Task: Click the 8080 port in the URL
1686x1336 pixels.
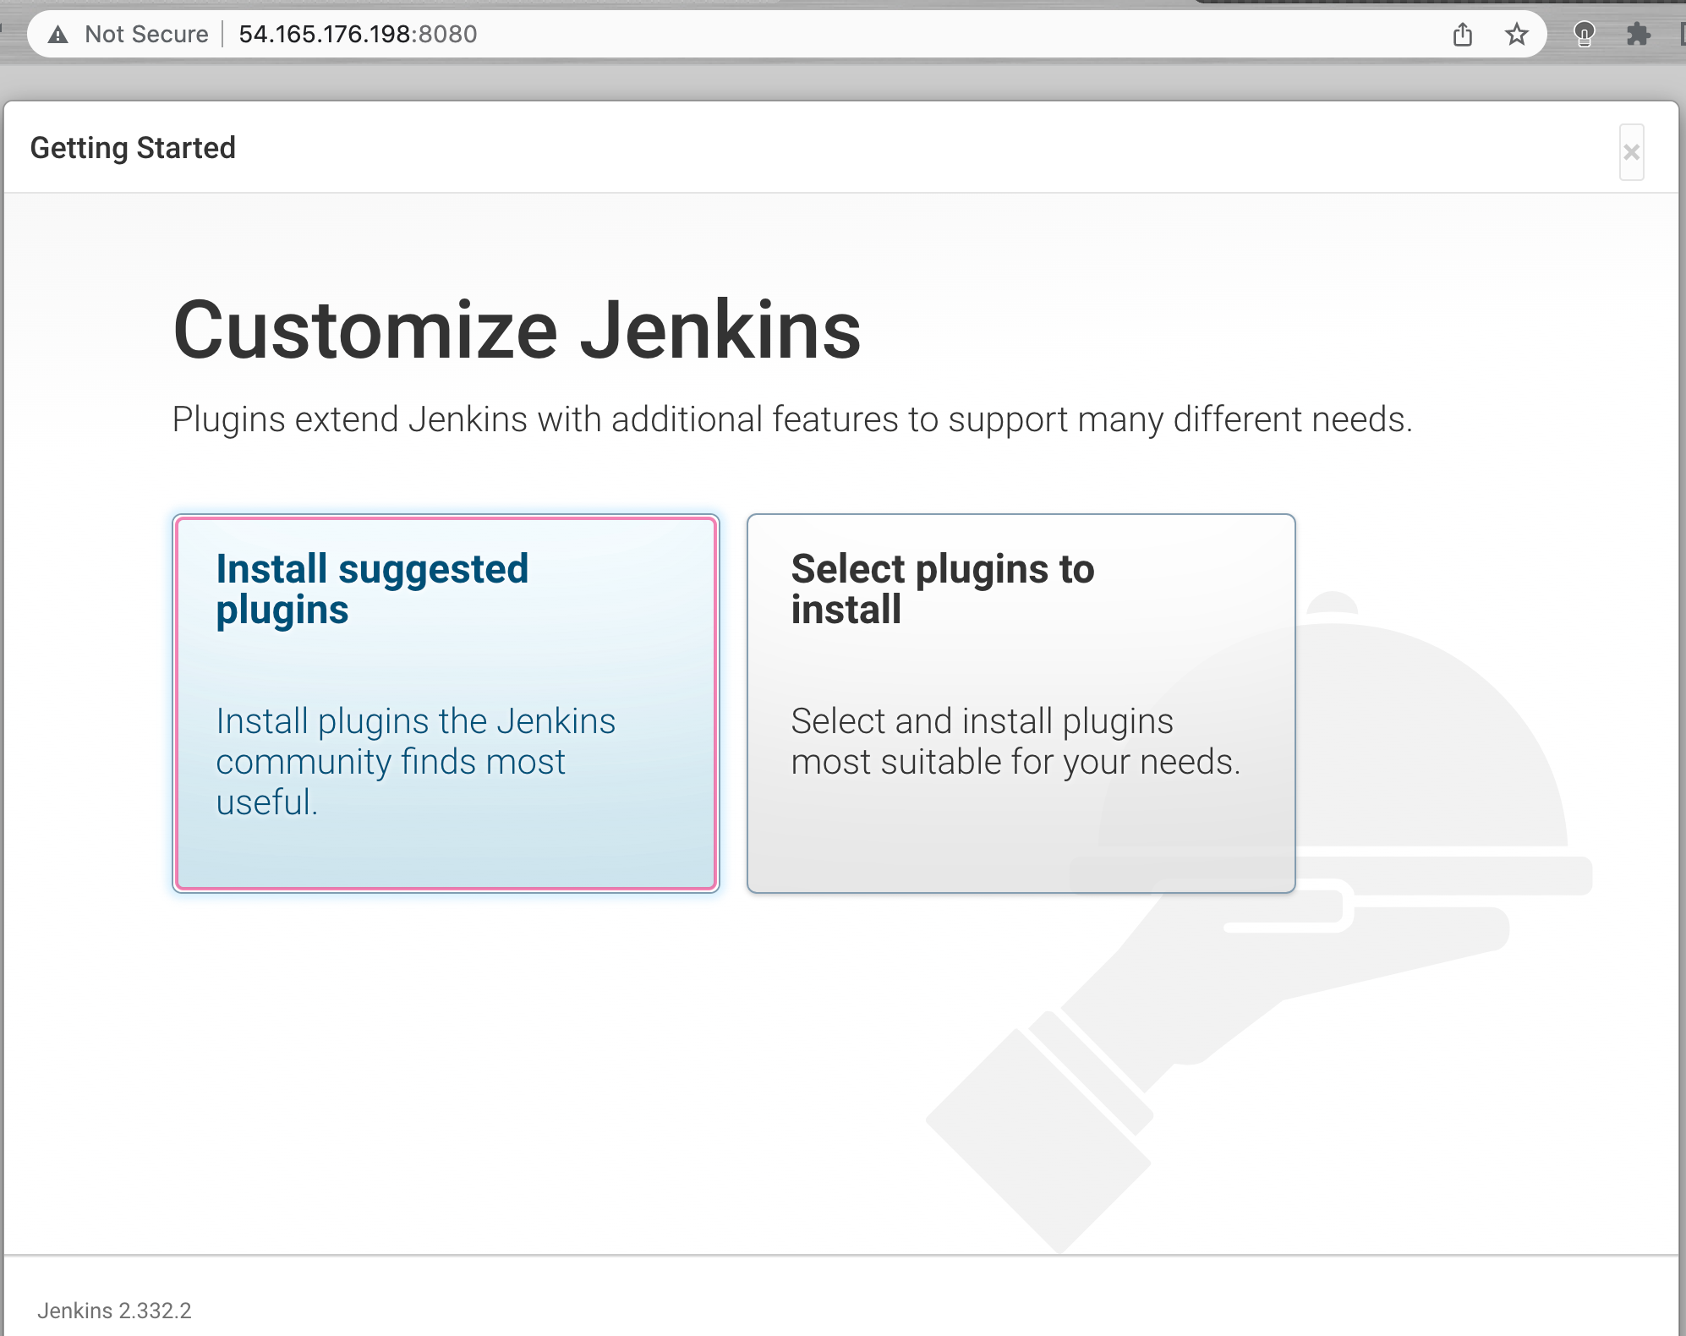Action: tap(448, 35)
